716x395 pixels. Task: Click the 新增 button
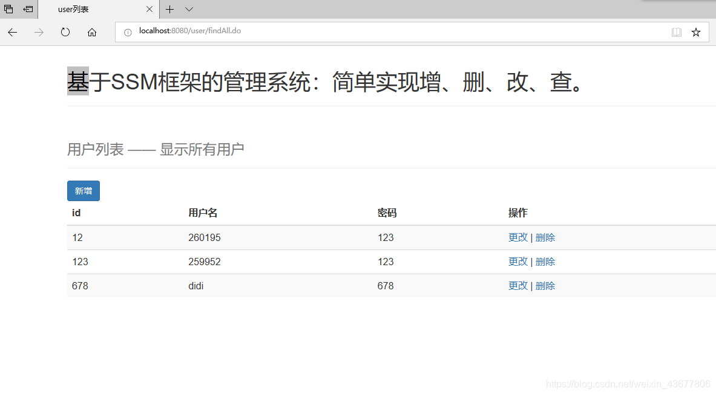tap(84, 191)
